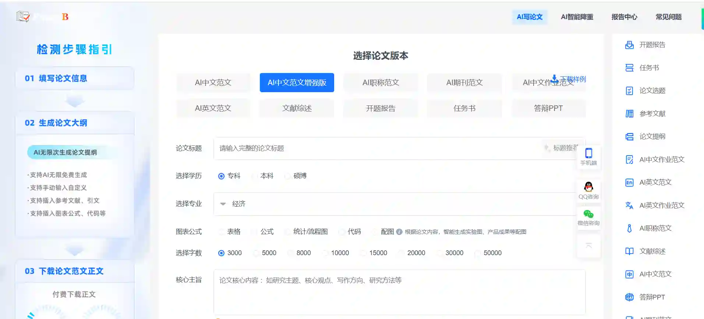
Task: Select 20000 word count
Action: click(x=401, y=253)
